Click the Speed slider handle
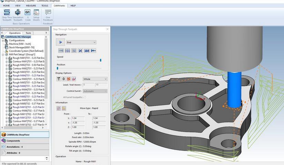284x165 pixels. [x=101, y=60]
